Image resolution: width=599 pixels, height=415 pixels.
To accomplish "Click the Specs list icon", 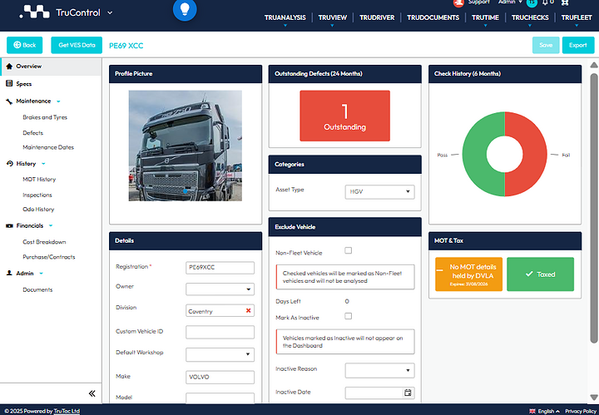I will [9, 84].
